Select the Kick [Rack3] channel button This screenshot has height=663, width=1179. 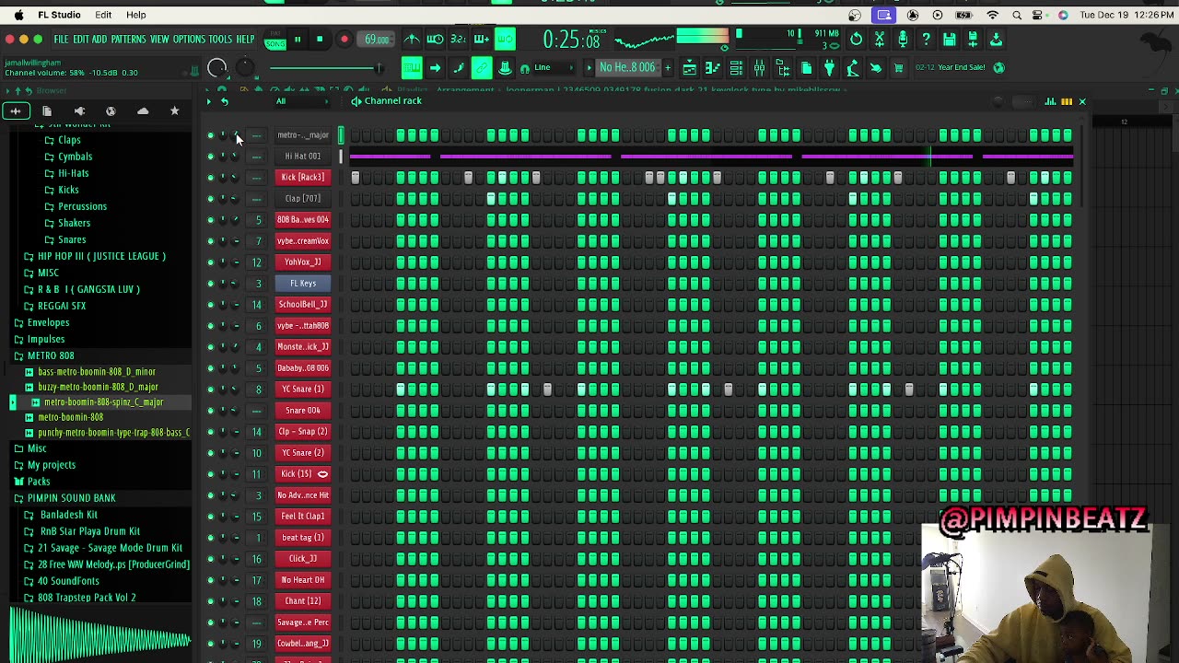303,177
